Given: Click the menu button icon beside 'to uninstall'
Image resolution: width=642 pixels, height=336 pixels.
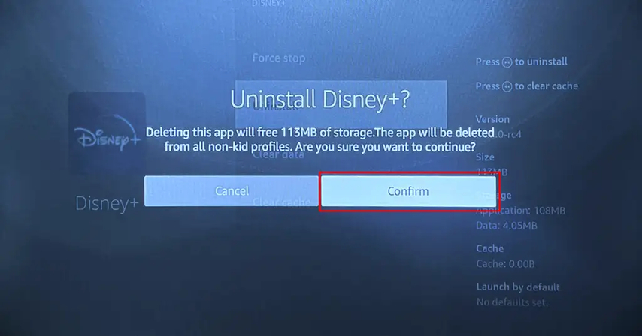Looking at the screenshot, I should tap(507, 62).
